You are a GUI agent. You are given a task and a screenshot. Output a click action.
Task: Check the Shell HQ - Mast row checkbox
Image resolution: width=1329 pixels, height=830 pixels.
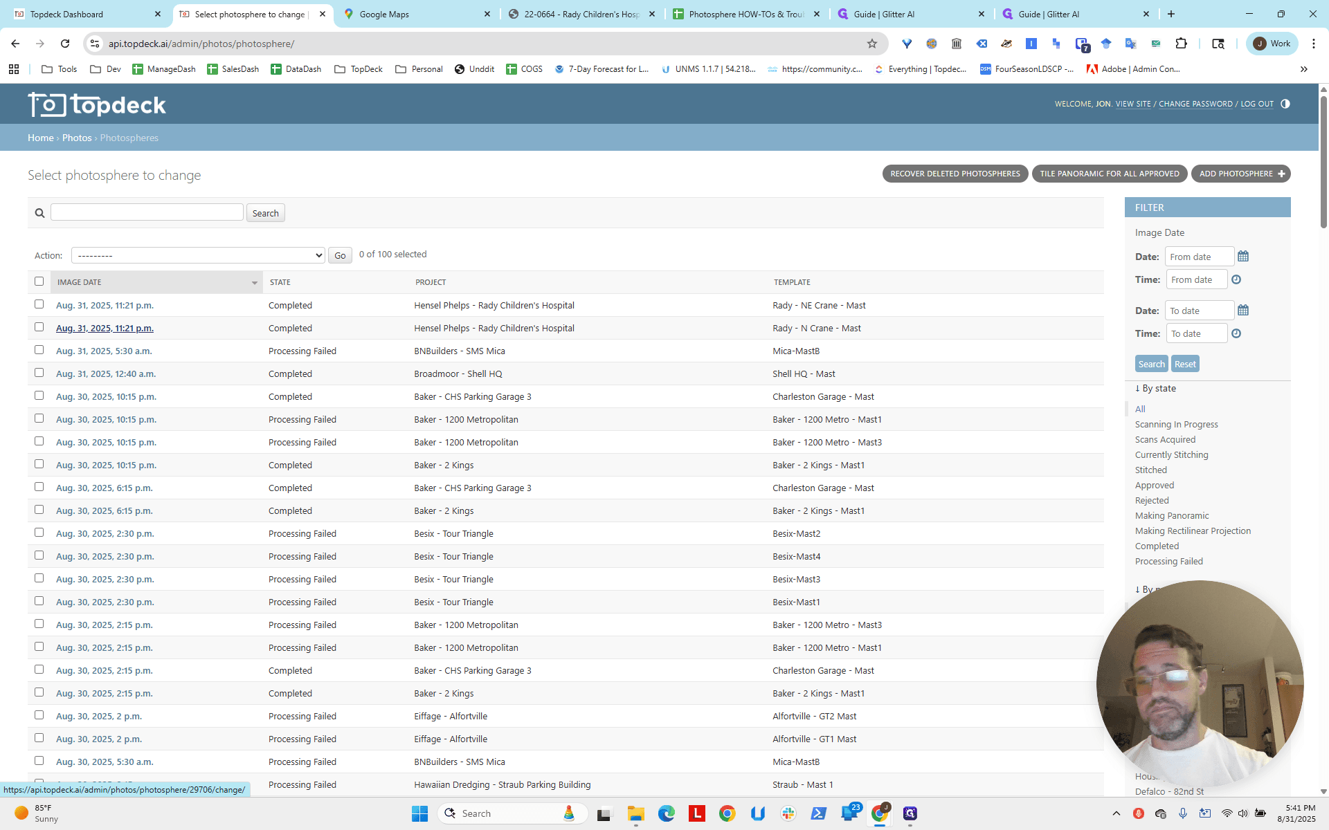pos(39,373)
